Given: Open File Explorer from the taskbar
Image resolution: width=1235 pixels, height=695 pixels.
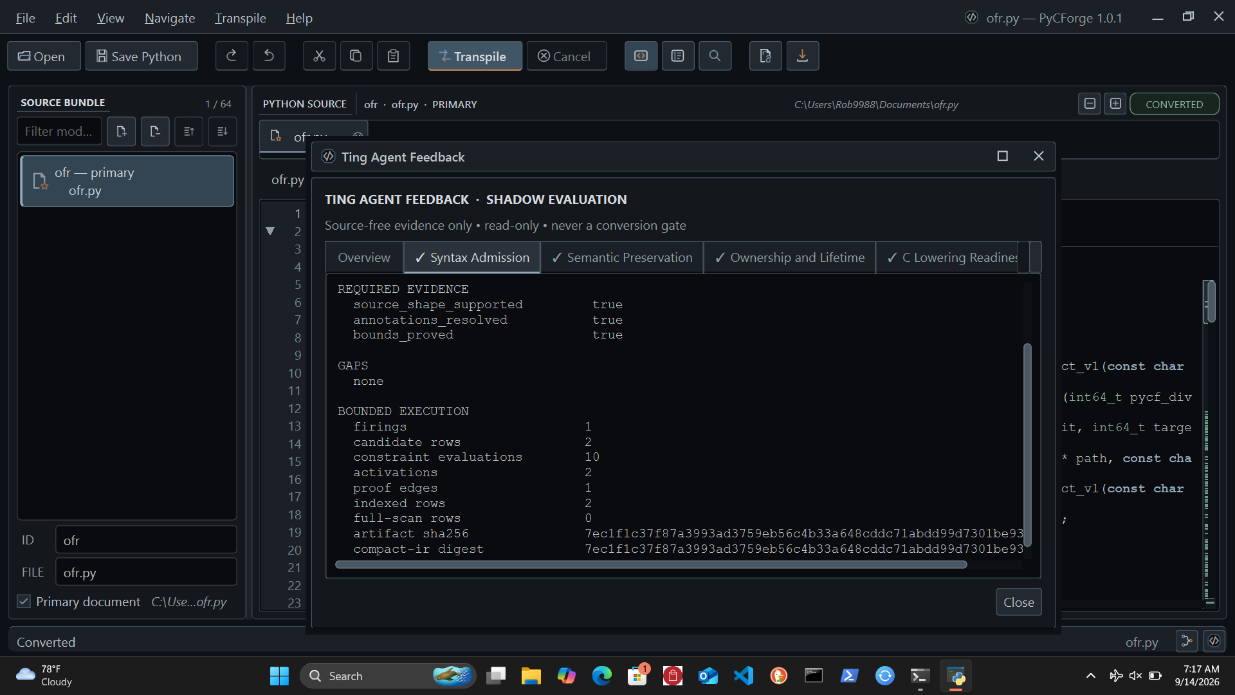Looking at the screenshot, I should 531,676.
